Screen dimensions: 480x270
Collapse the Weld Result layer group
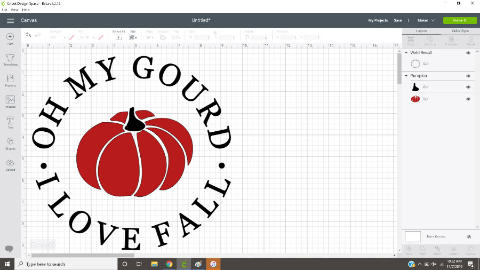pos(406,53)
